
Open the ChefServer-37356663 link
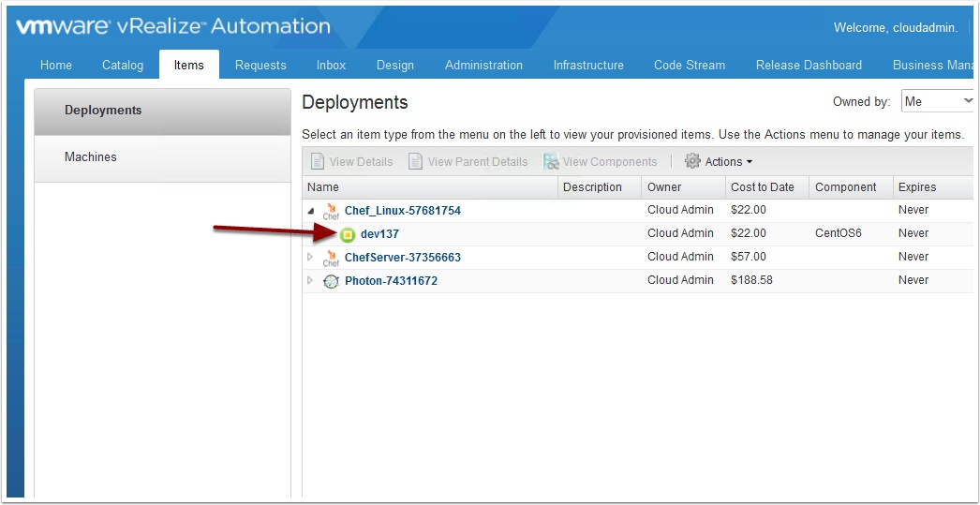[403, 258]
